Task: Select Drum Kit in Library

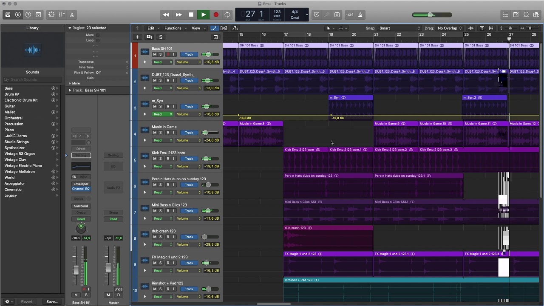Action: pyautogui.click(x=12, y=94)
